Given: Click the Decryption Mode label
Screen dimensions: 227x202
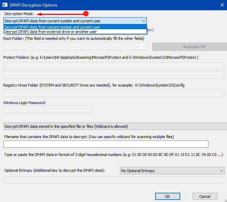Looking at the screenshot, I should pos(19,14).
